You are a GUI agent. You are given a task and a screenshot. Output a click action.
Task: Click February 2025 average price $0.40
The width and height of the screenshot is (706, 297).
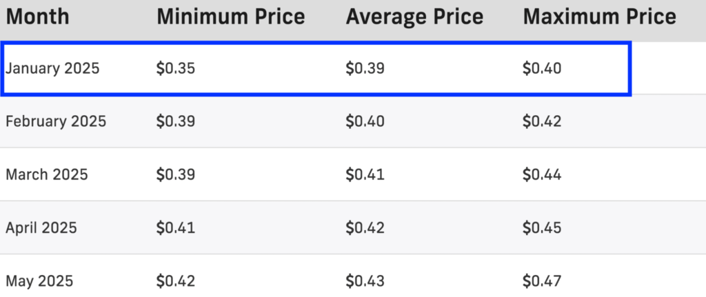(x=365, y=121)
